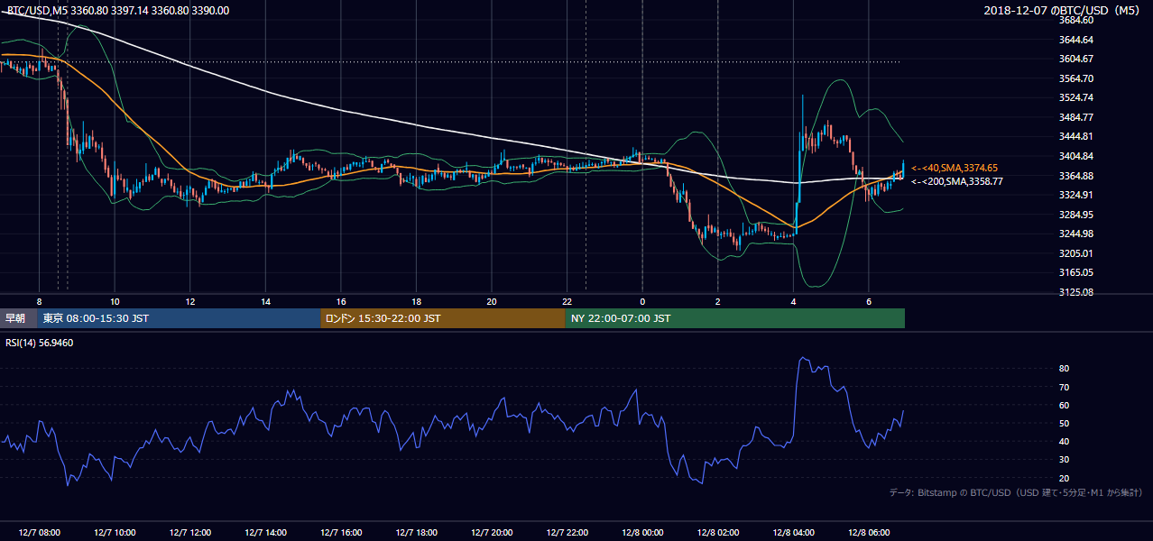Click the BTC/USD,M5 OHLC header text
Screen dimensions: 1153x541
[x=118, y=11]
